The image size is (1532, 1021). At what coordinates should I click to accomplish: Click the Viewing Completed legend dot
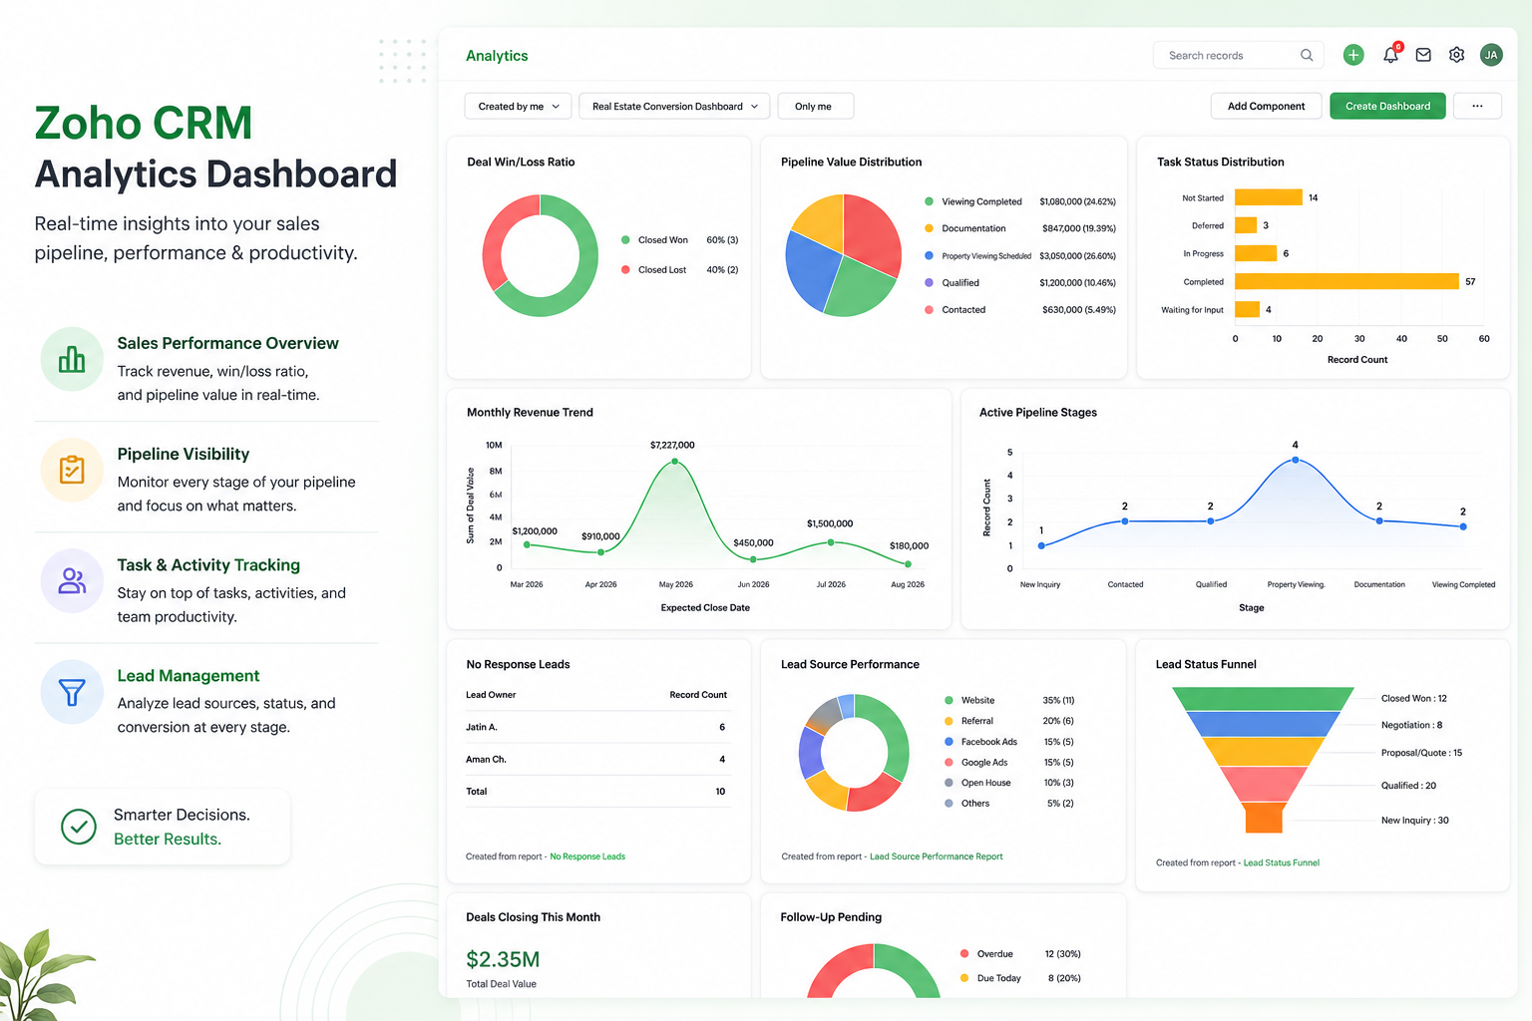929,201
